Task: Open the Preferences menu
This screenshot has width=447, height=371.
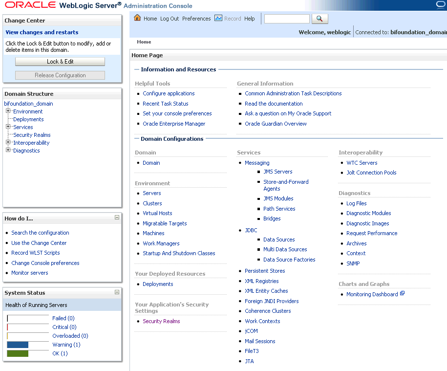Action: 196,19
